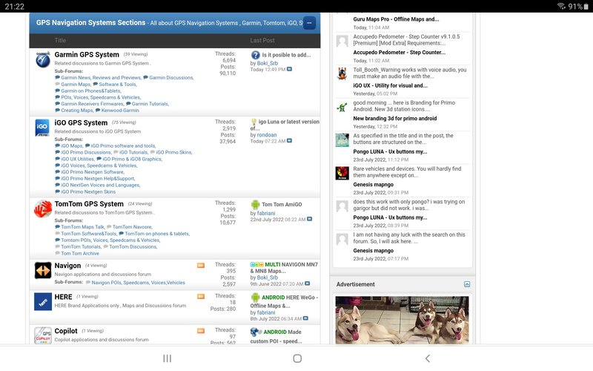Click the RSS feed icon in Navigon row
This screenshot has height=371, width=593.
point(201,266)
